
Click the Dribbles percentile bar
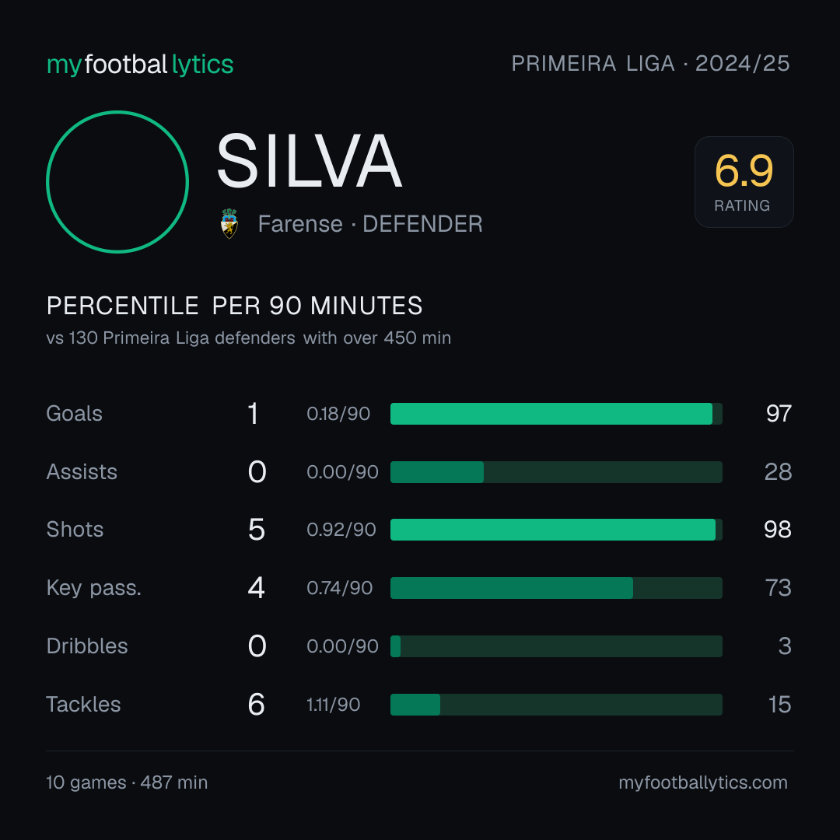pyautogui.click(x=556, y=646)
